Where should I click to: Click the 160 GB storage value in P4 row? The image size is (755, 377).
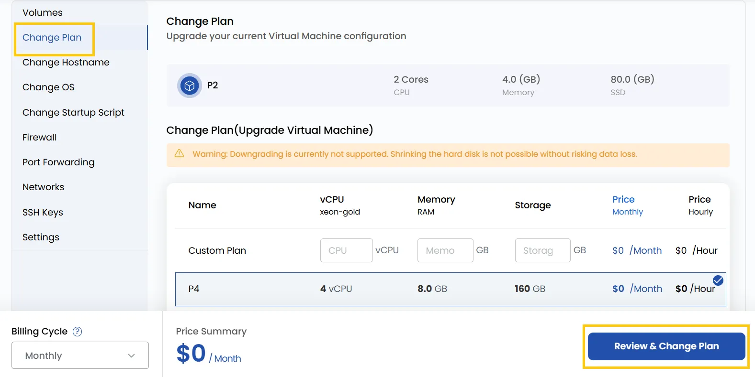click(530, 289)
